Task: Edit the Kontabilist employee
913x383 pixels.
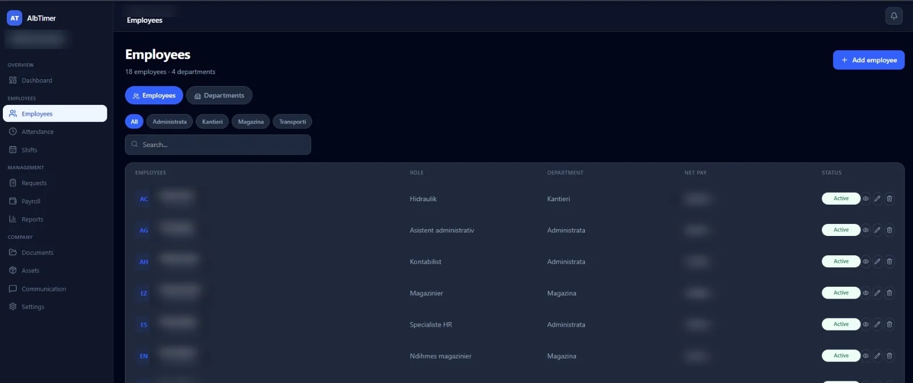Action: click(878, 262)
